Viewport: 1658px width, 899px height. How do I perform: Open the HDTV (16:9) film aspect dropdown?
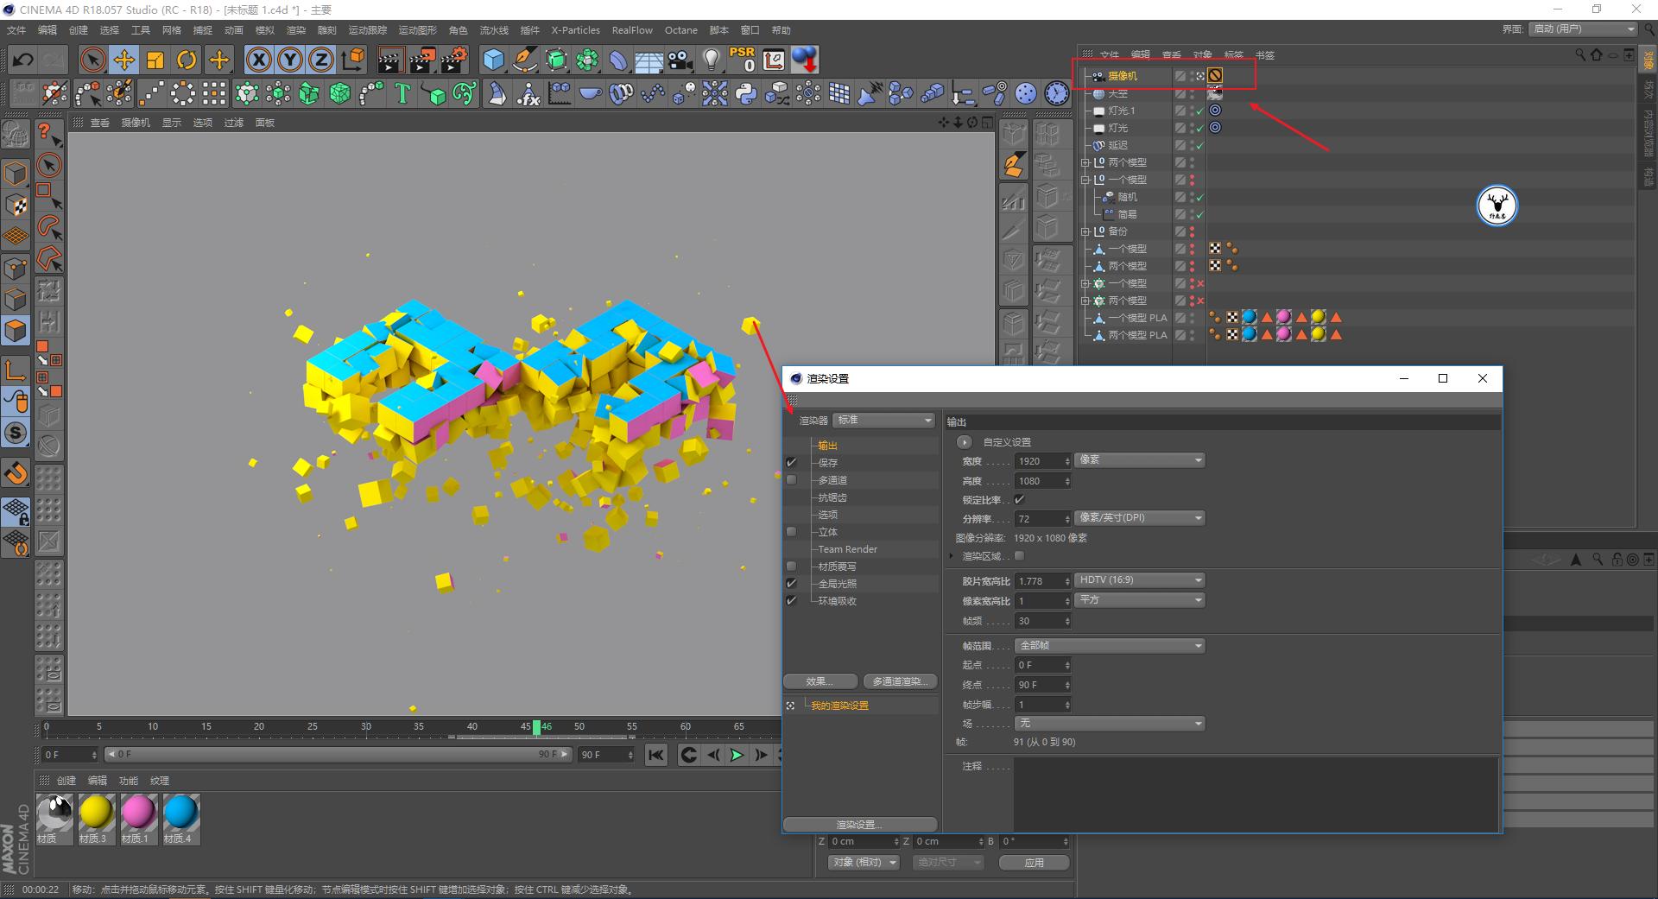tap(1139, 580)
